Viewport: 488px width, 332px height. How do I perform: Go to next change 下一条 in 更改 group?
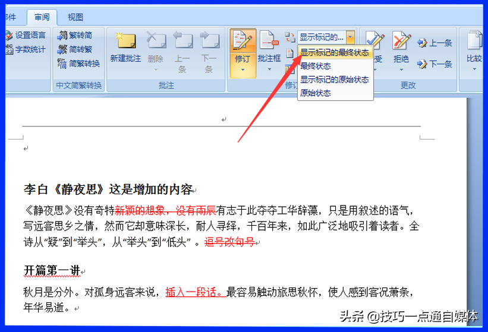coord(435,64)
